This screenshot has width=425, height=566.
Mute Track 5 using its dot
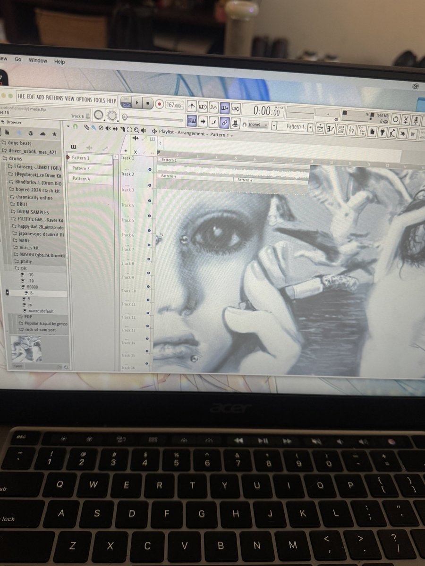(149, 231)
